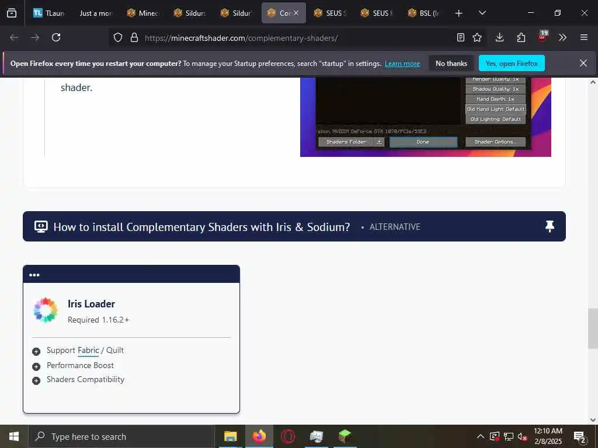The width and height of the screenshot is (598, 448).
Task: Switch to the Just a moment tab
Action: [95, 13]
